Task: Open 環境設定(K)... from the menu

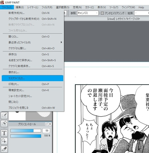Action: [32, 90]
